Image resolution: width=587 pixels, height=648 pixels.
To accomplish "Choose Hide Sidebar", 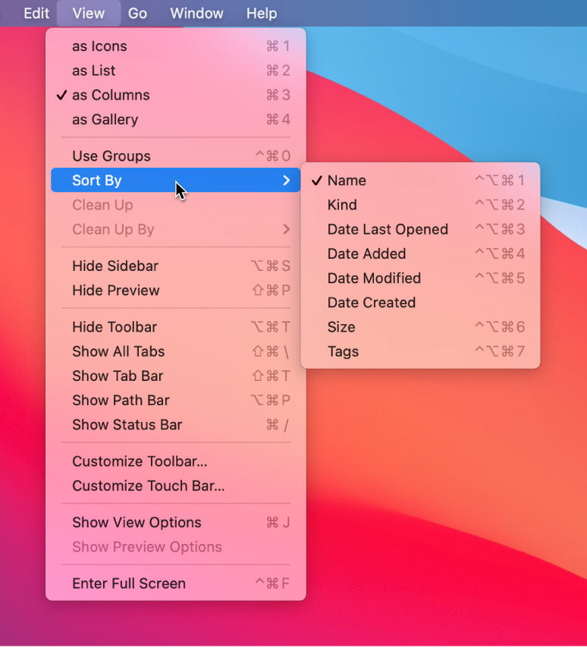I will pos(175,266).
